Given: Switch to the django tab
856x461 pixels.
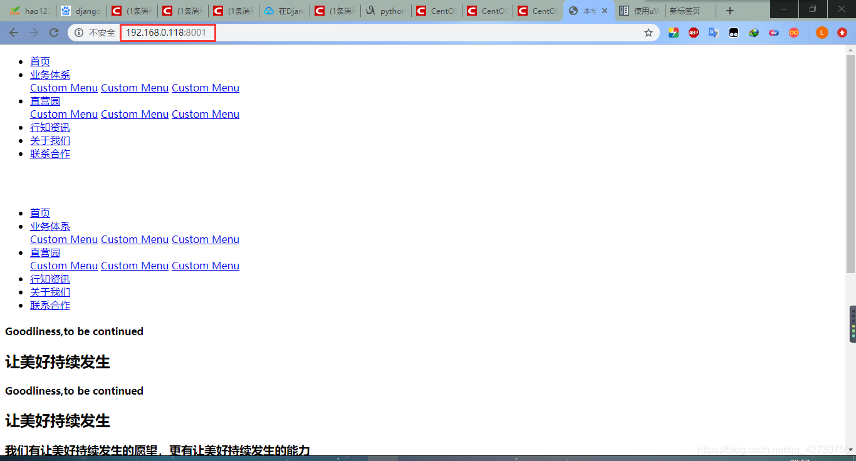Looking at the screenshot, I should click(x=81, y=11).
